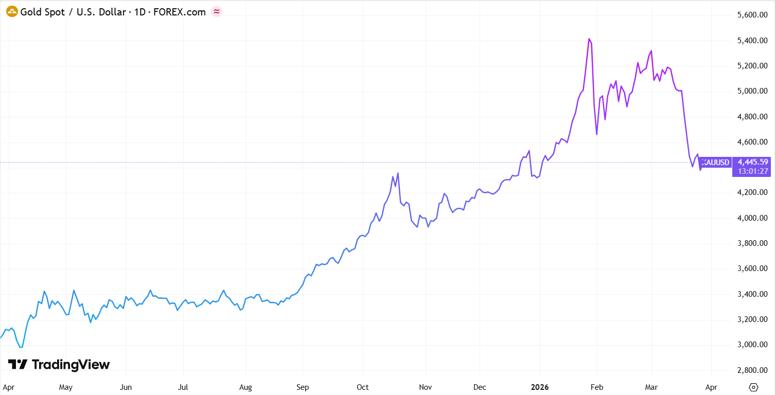
Task: Click the TradingView logo
Action: (x=59, y=365)
